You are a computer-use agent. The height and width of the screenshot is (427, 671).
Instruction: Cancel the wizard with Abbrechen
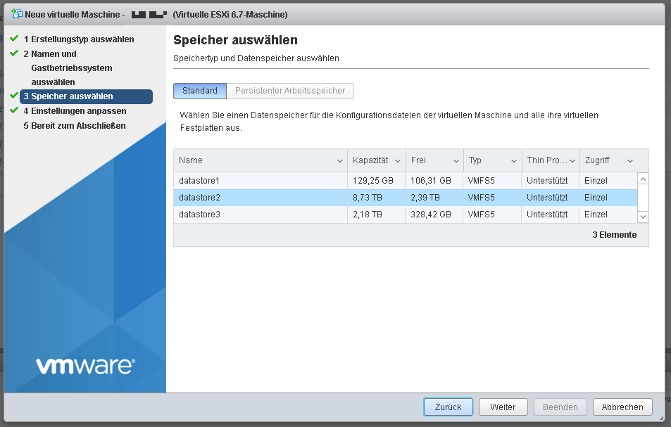622,407
